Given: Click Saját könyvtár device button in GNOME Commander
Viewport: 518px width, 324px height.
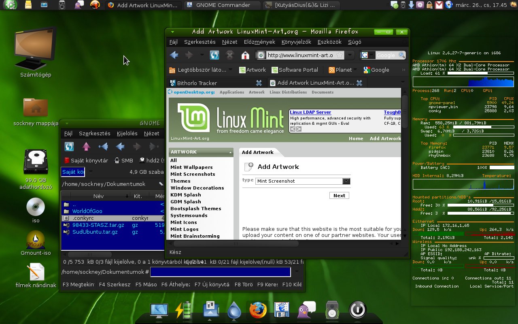Looking at the screenshot, I should pos(86,160).
